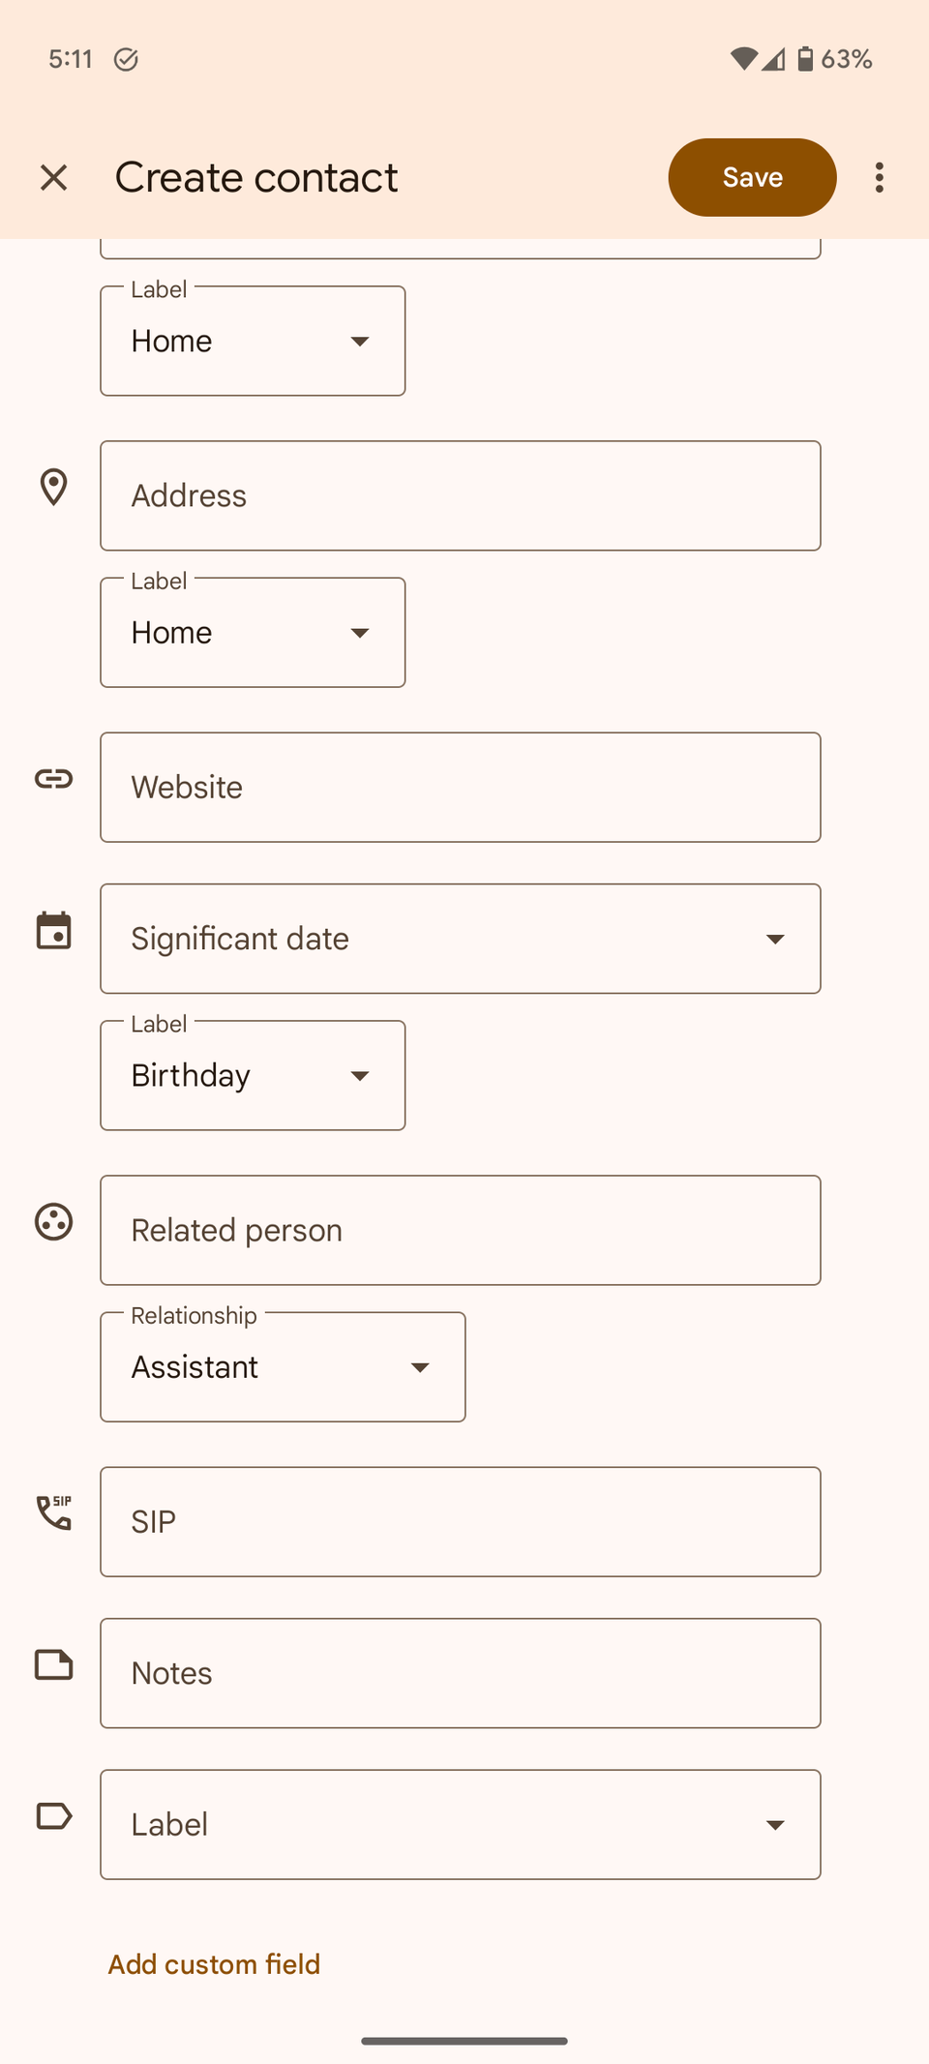Screen dimensions: 929x2064
Task: Click the notes document icon
Action: (53, 1664)
